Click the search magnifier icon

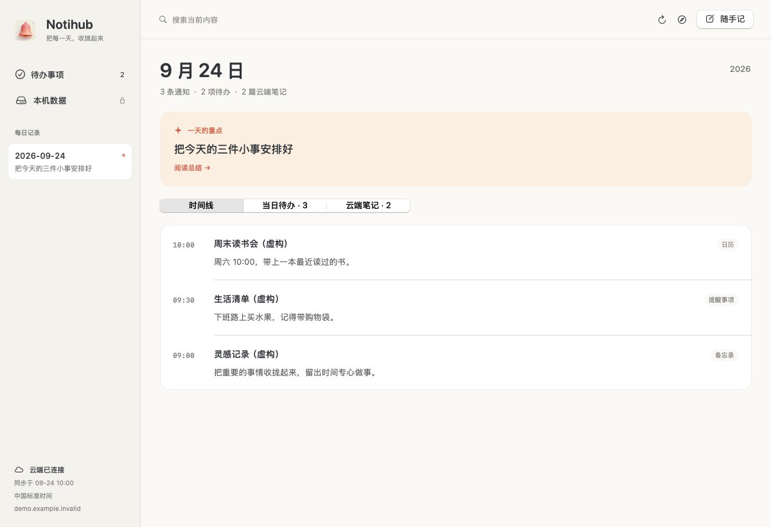point(163,19)
